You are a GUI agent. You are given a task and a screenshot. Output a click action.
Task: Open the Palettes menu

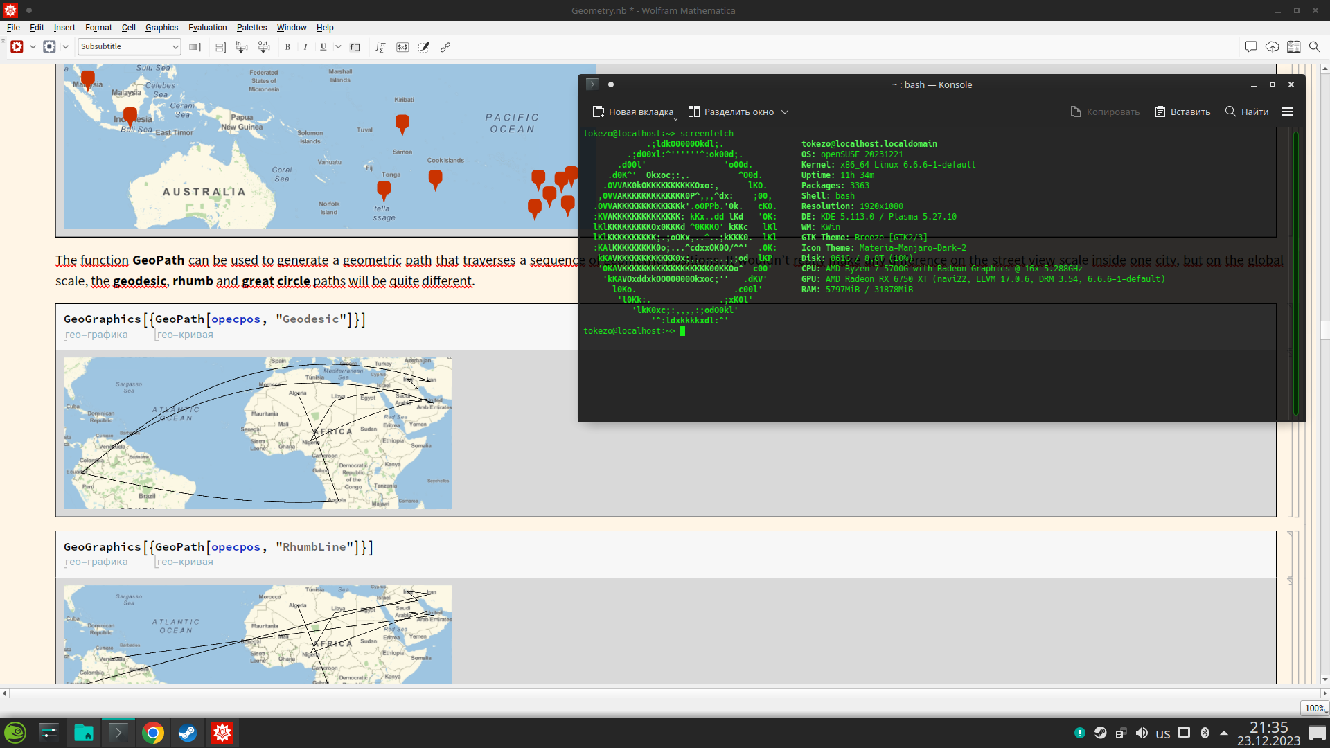251,28
